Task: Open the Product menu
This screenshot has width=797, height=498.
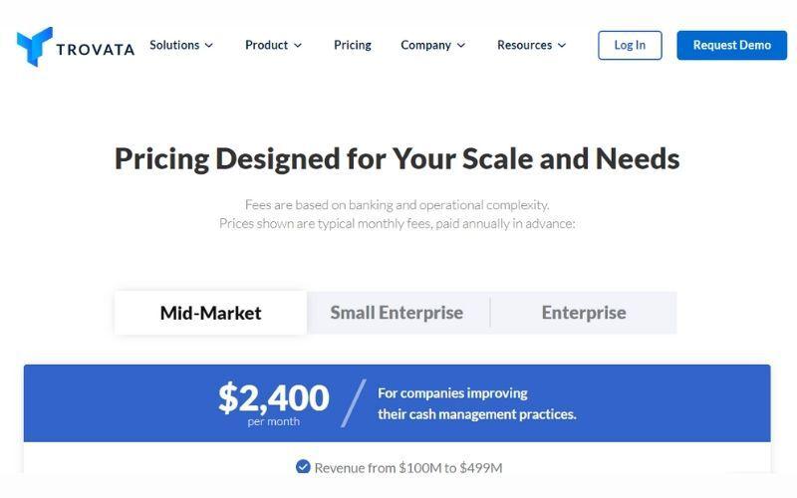Action: (266, 45)
